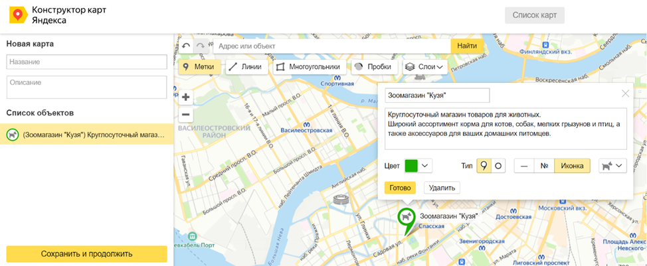Click the Финляндский вкз. railway icon
This screenshot has width=647, height=266.
[545, 45]
